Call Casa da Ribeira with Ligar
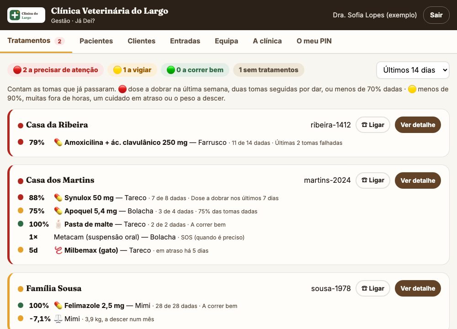457x329 pixels. coord(373,125)
